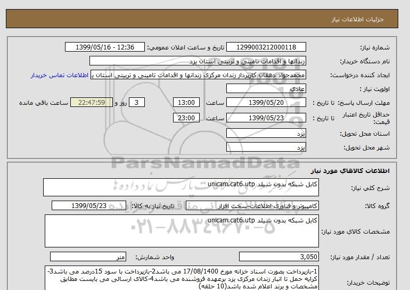Click the مهلت ارسال پاسخ label

pos(364,103)
